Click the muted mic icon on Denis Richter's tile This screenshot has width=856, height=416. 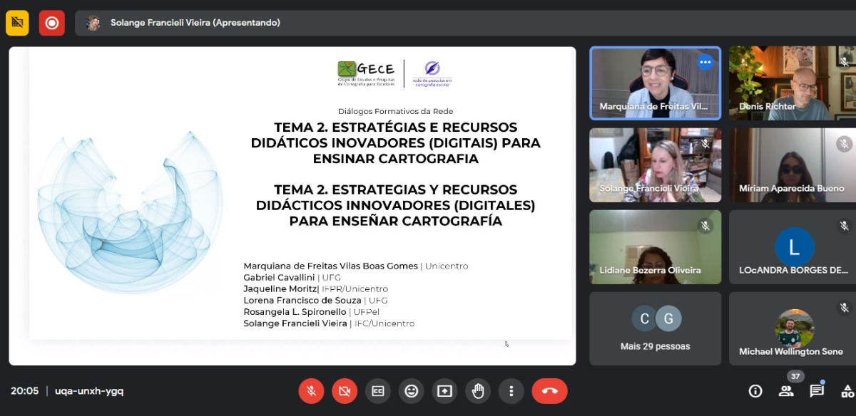pyautogui.click(x=845, y=62)
